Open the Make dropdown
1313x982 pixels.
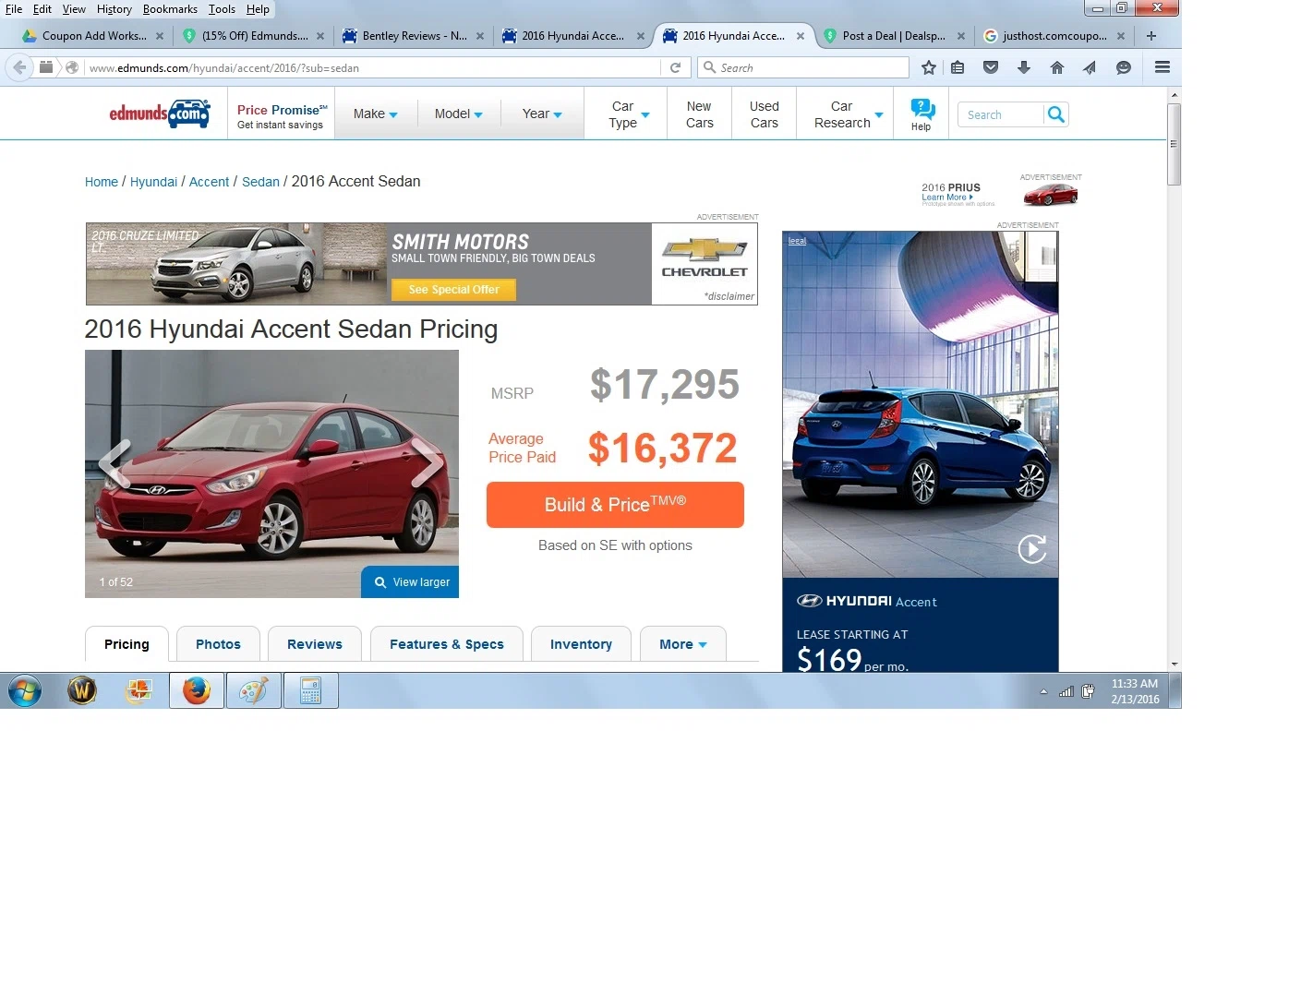tap(375, 114)
